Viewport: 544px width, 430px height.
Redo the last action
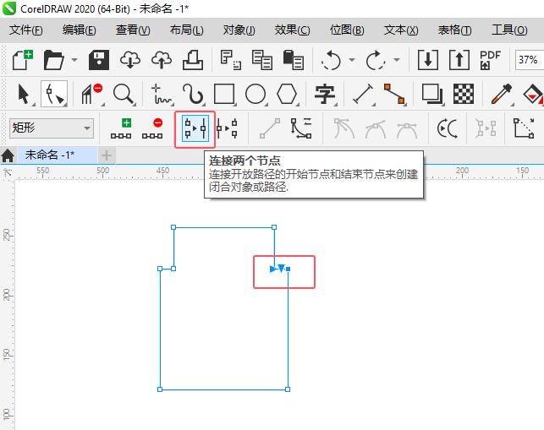pos(376,60)
